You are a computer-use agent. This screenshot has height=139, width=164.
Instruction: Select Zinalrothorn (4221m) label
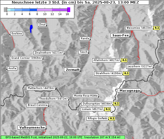[49, 53]
